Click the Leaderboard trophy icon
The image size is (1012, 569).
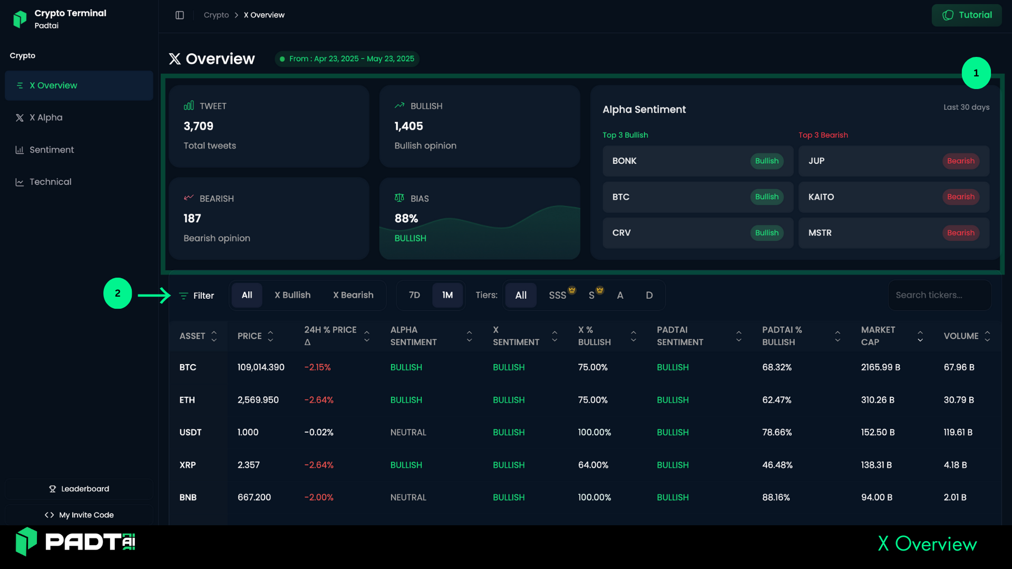[53, 489]
